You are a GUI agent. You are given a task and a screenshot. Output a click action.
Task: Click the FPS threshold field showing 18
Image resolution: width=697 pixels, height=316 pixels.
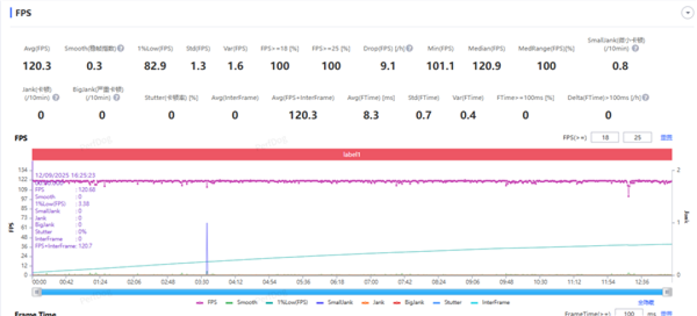[605, 138]
